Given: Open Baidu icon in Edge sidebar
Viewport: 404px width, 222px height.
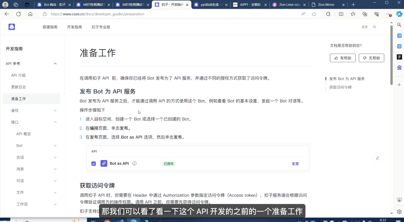Looking at the screenshot, I should point(399,67).
